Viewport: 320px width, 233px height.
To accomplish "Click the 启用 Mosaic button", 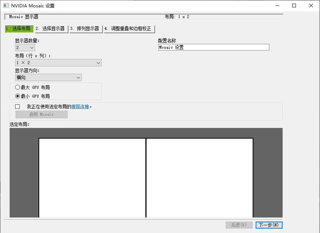I will (42, 114).
